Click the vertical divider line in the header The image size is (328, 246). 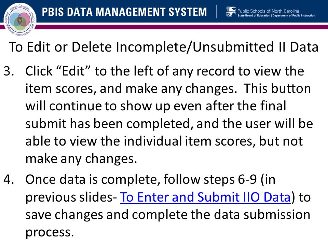tap(216, 12)
